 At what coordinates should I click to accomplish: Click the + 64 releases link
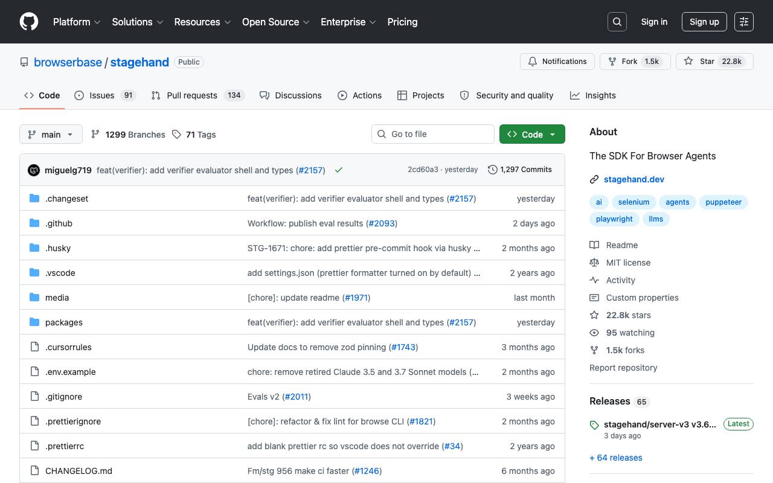(616, 458)
